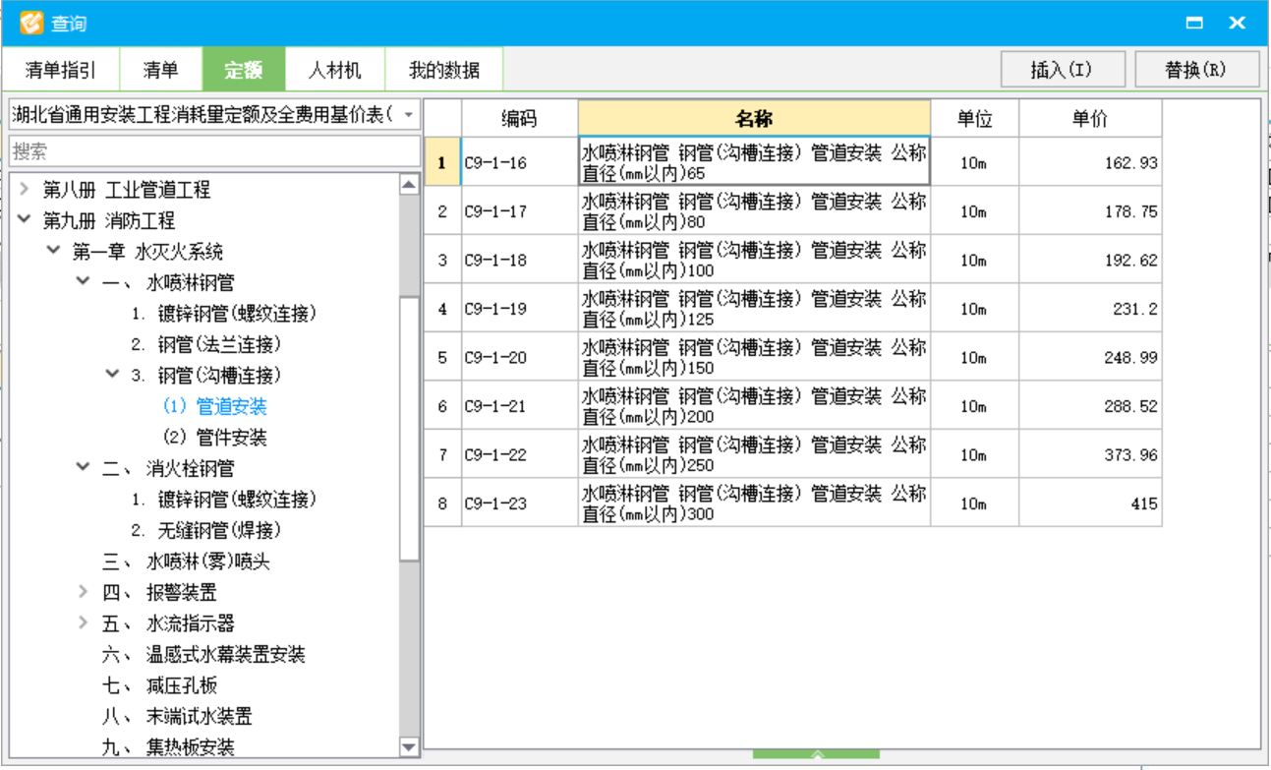
Task: Select code cell C9-1-22
Action: click(x=520, y=454)
